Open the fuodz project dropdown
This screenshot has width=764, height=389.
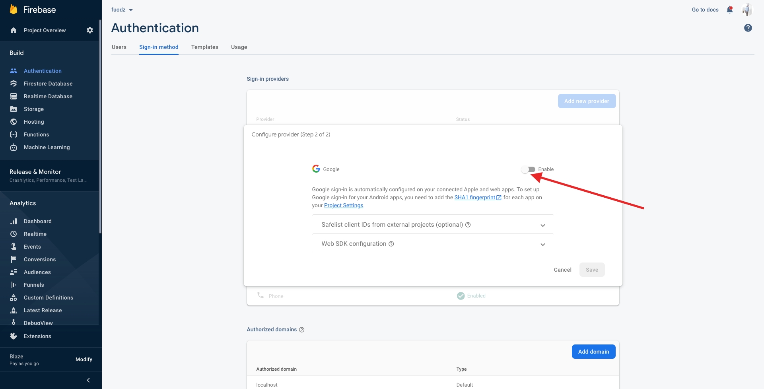click(x=122, y=10)
